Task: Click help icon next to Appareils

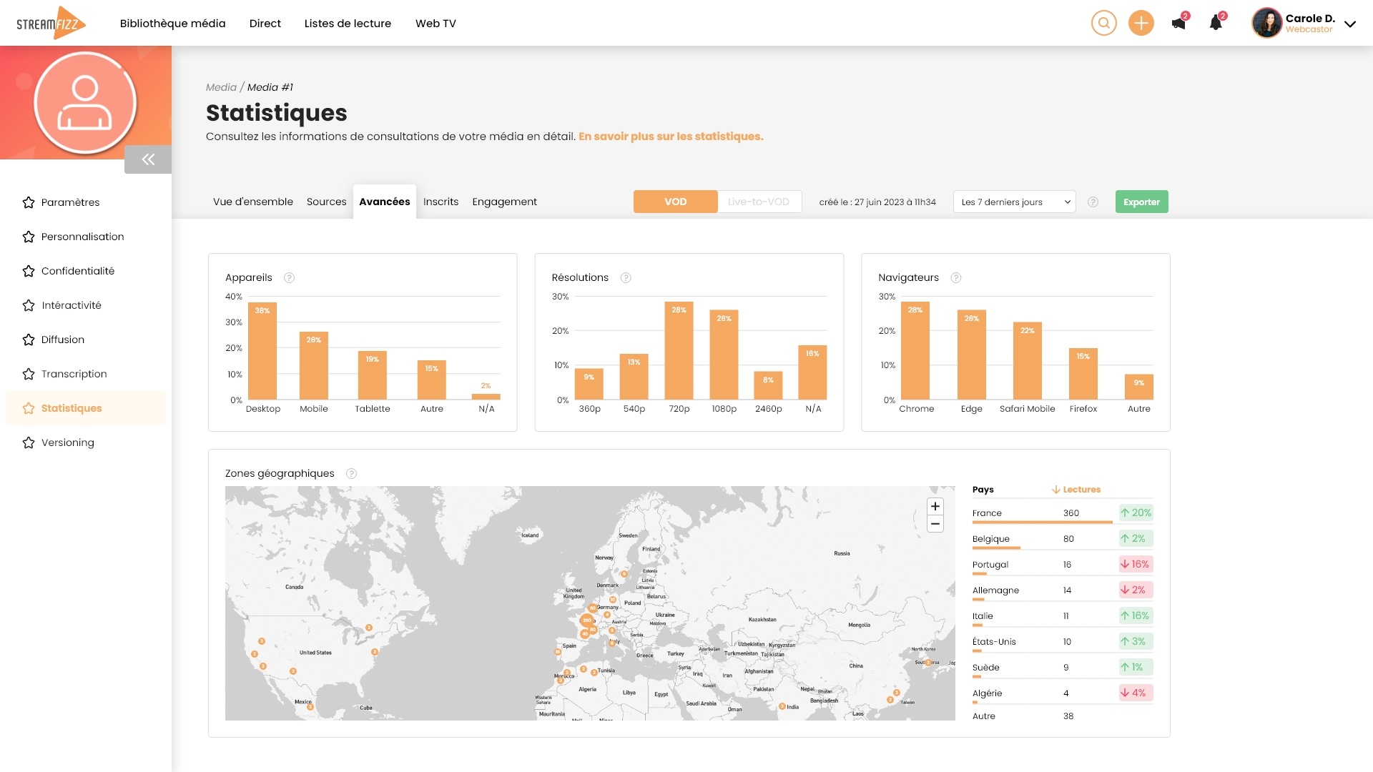Action: point(289,278)
